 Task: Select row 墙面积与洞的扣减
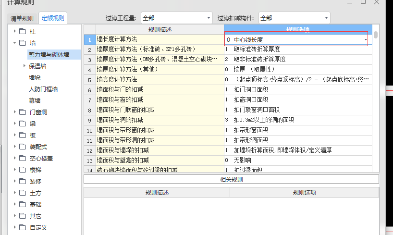160,120
